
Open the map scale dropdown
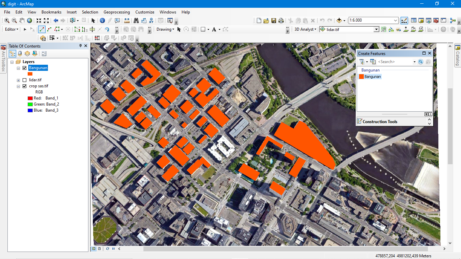[x=396, y=21]
